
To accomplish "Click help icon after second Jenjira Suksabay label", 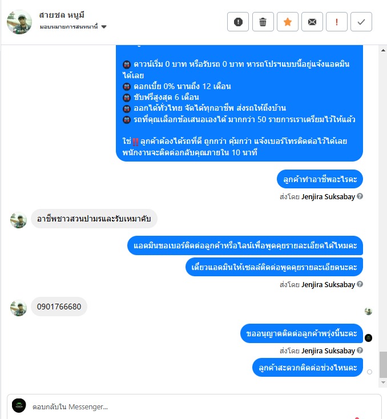I will point(360,284).
